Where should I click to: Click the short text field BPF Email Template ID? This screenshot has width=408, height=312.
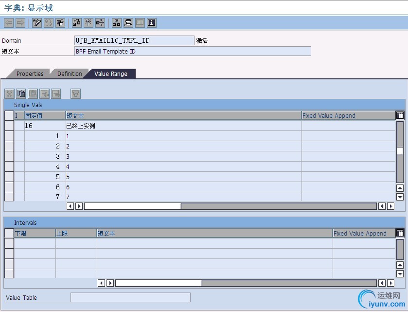[193, 51]
